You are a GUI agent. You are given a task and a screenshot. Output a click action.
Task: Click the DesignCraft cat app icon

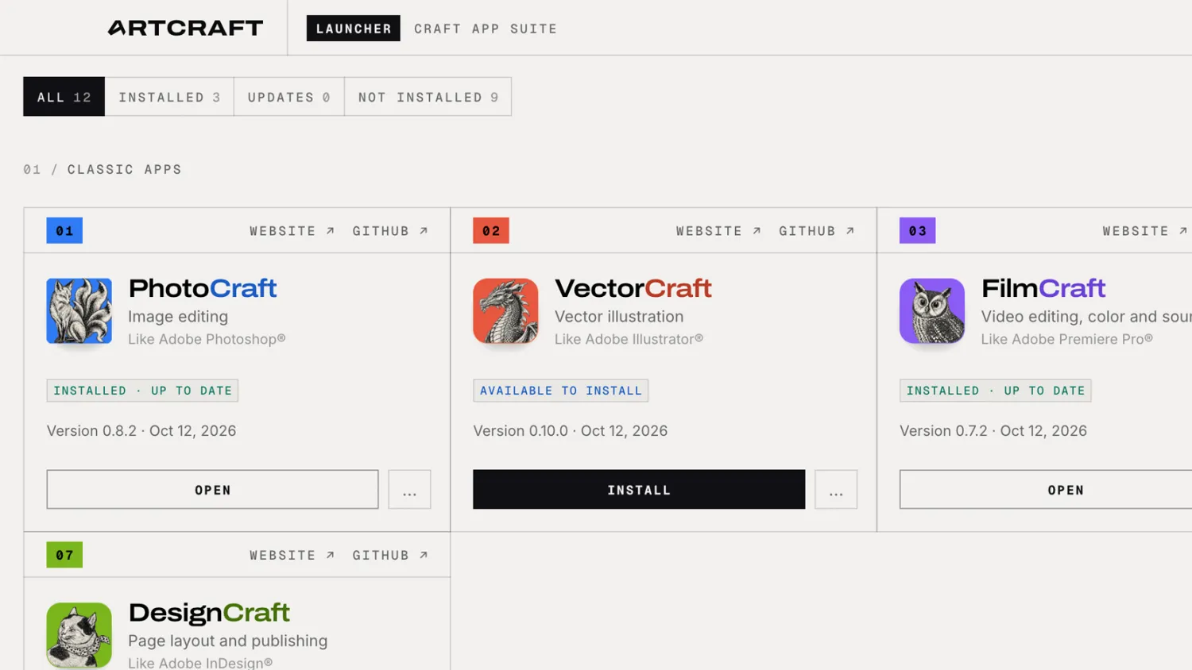coord(79,635)
